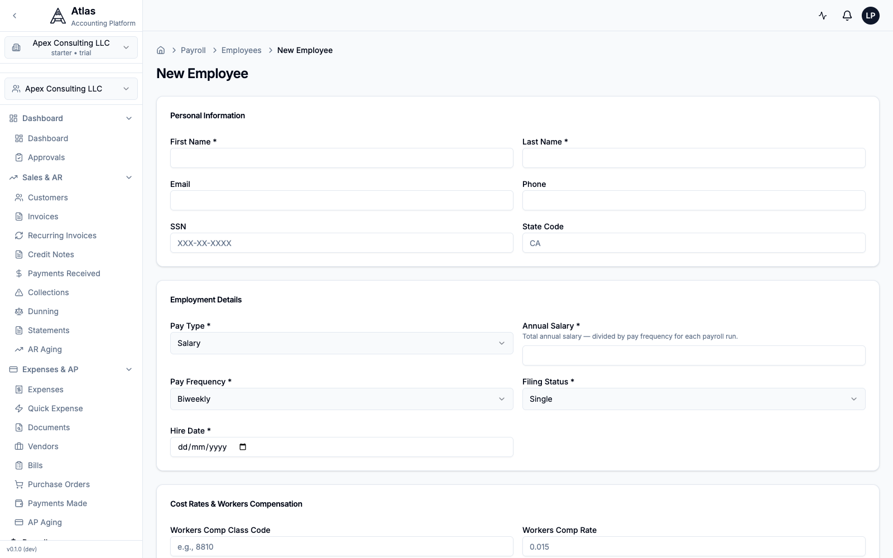Go to Payroll breadcrumb
The height and width of the screenshot is (558, 893).
pos(193,50)
